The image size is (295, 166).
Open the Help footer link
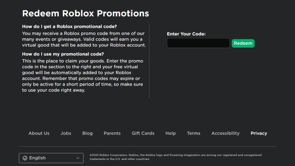point(171,133)
